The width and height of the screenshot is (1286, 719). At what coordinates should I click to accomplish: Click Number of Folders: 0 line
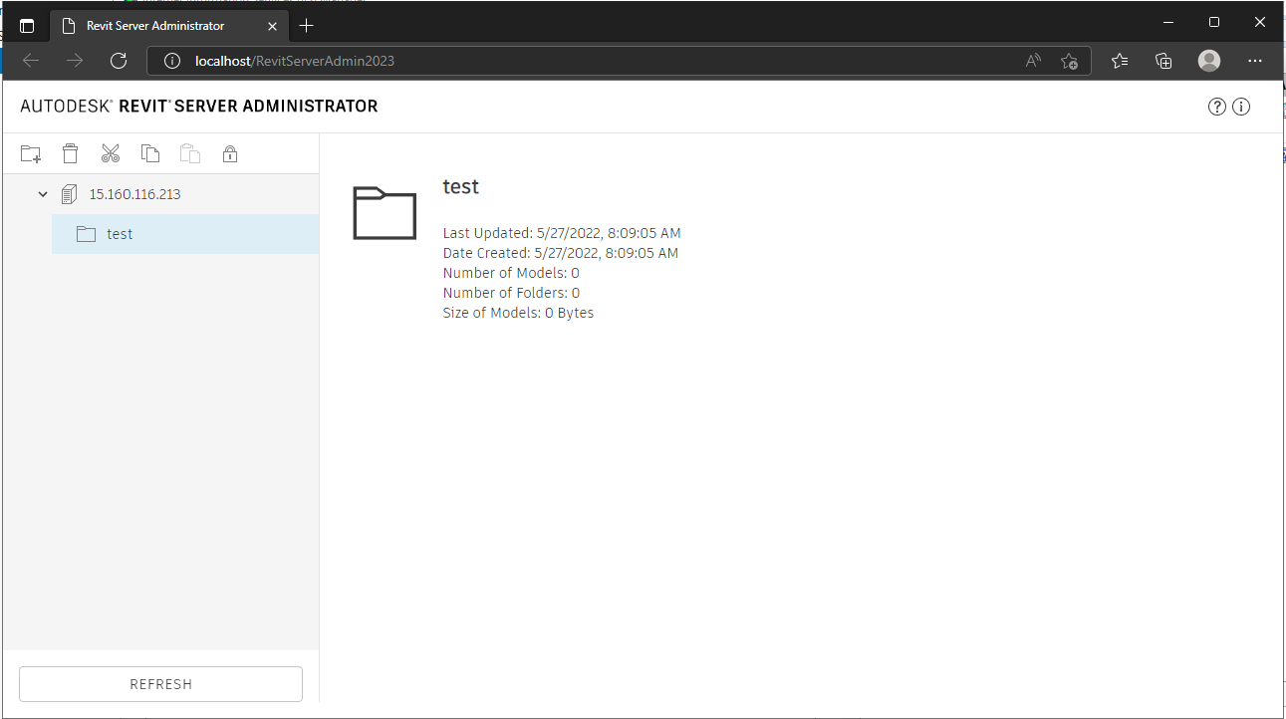click(x=511, y=293)
